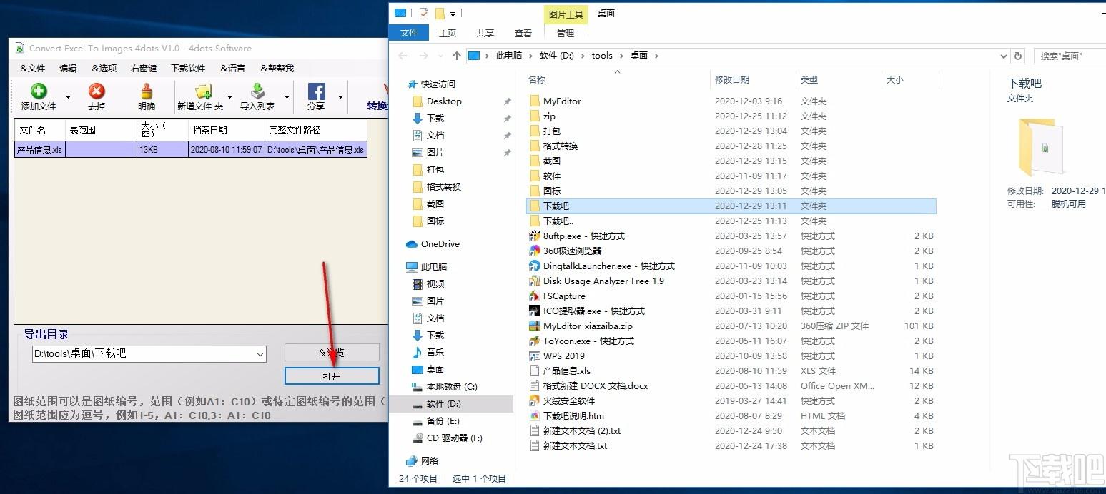Click the Properties quick access icon in Explorer

pos(424,13)
